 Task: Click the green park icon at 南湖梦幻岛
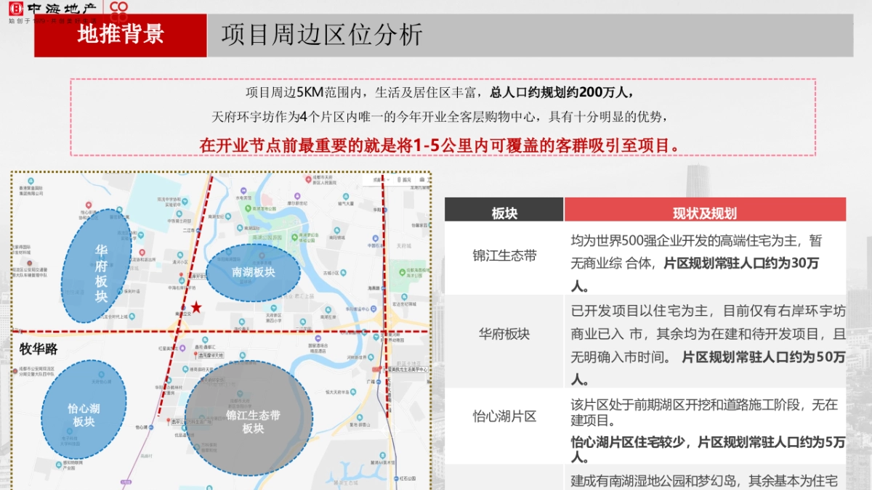click(294, 237)
